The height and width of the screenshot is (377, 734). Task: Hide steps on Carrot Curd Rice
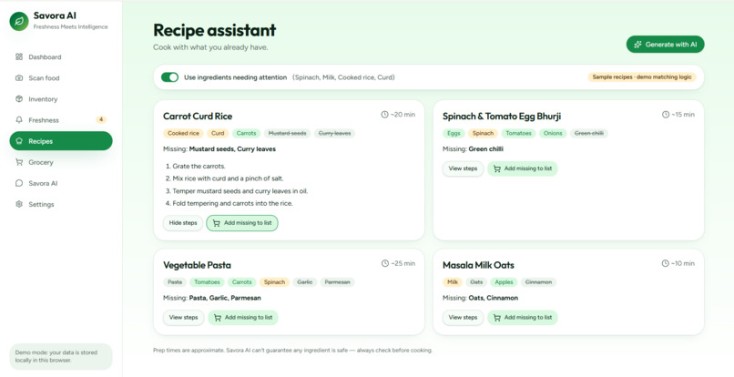click(183, 223)
